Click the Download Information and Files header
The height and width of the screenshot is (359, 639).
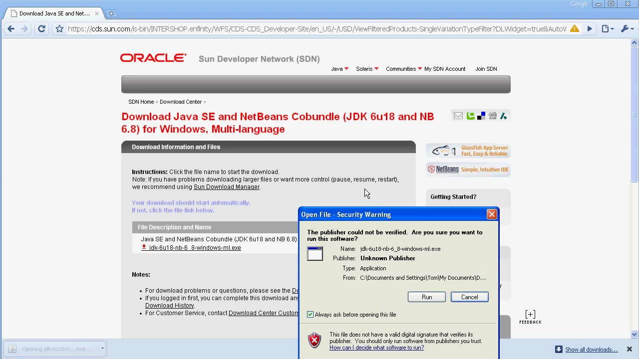point(176,147)
